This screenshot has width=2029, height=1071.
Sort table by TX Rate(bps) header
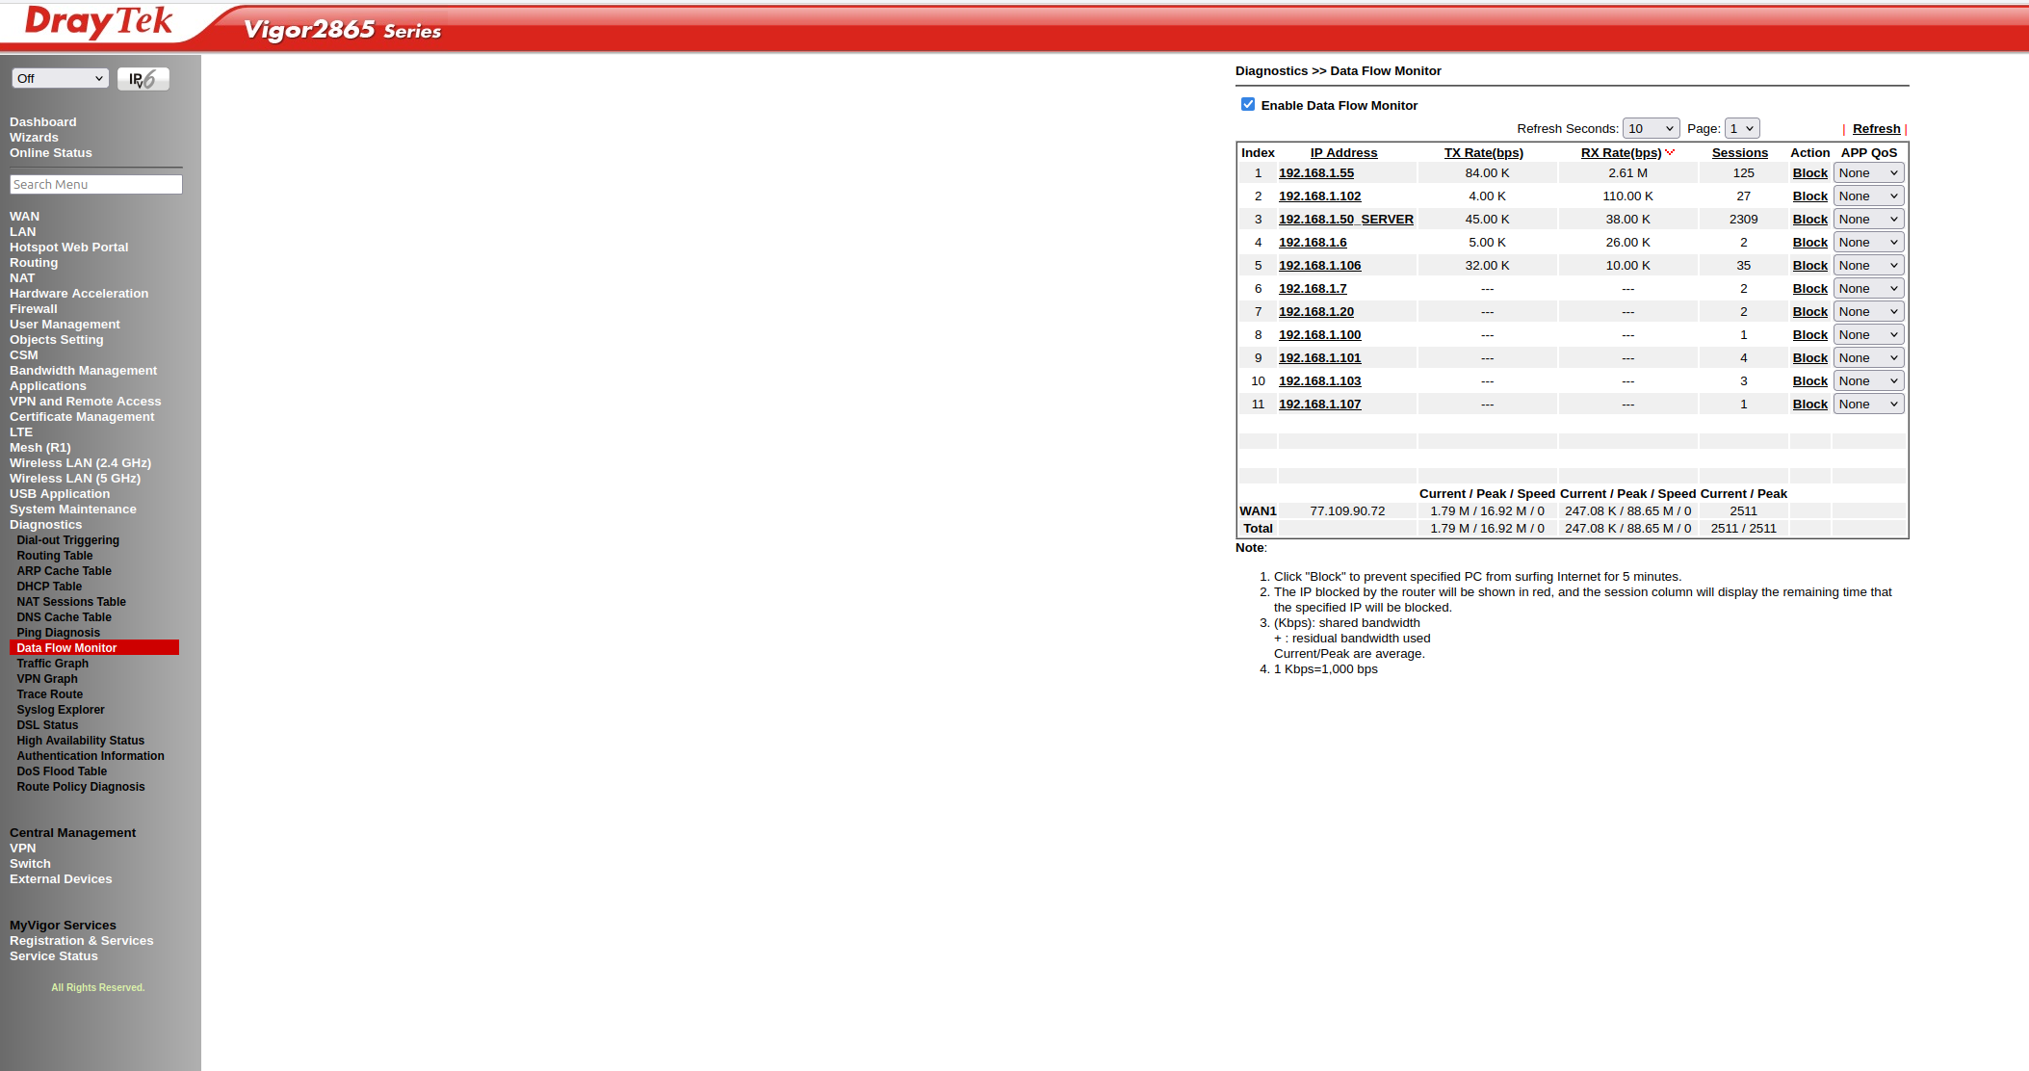pos(1483,153)
